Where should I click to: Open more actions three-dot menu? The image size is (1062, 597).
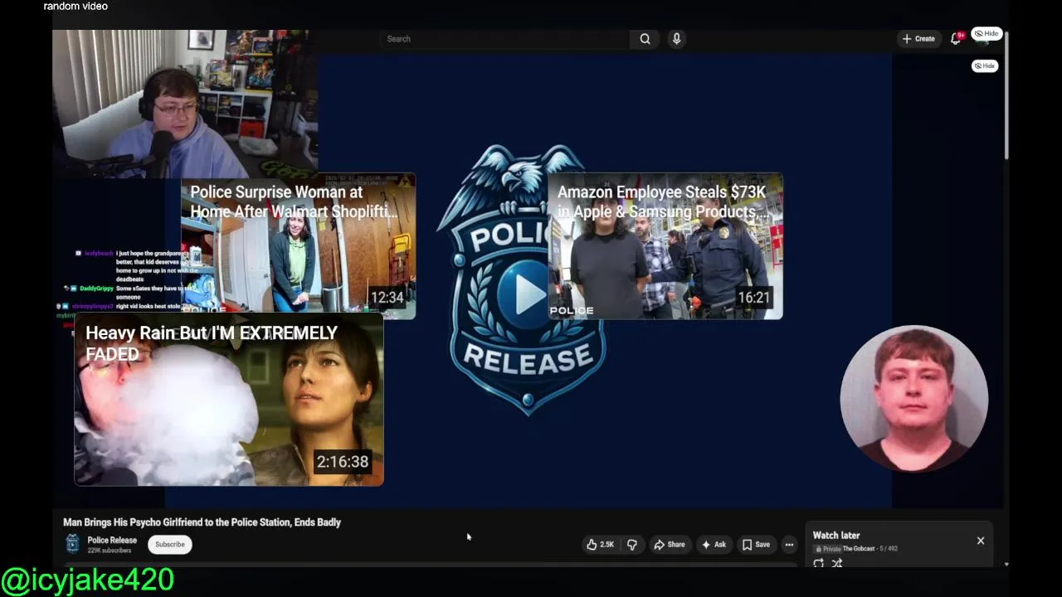pos(789,545)
